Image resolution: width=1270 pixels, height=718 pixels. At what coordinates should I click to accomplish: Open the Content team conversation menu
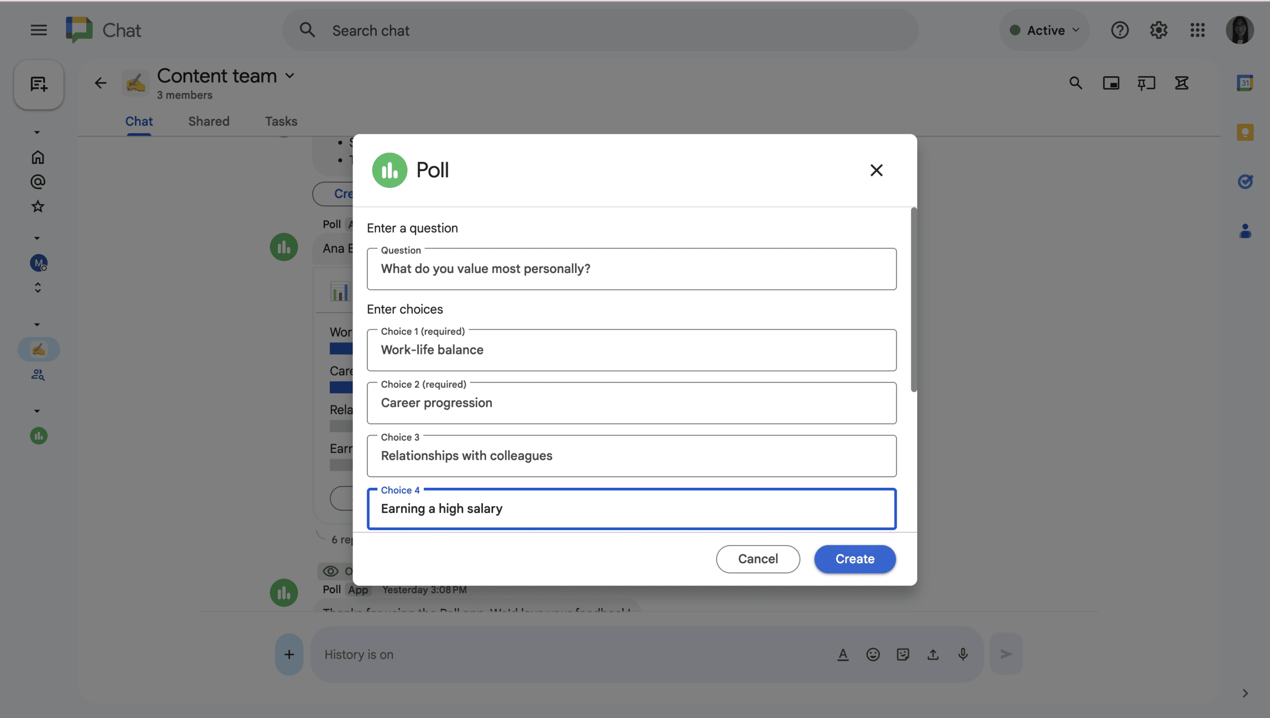pos(290,75)
